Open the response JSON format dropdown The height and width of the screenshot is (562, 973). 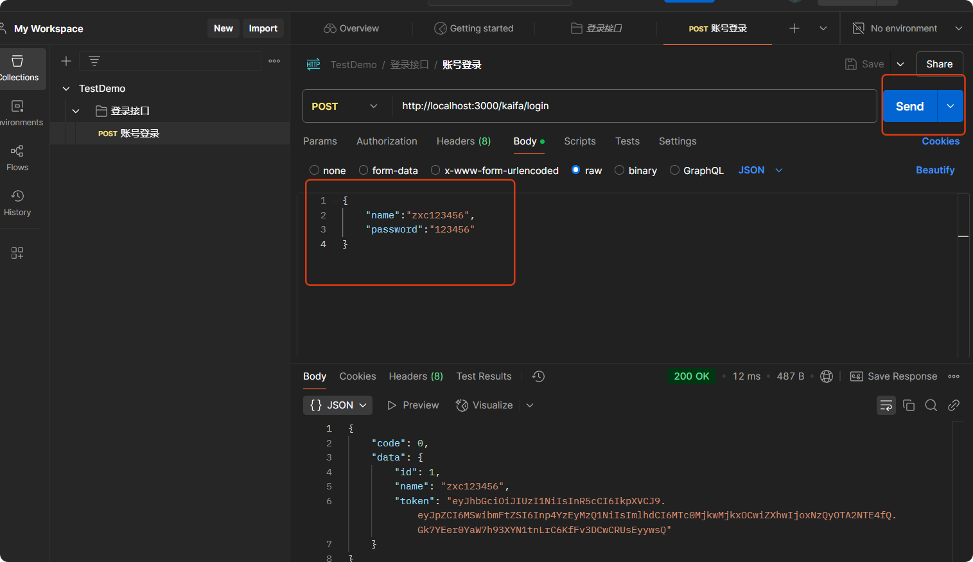point(338,405)
